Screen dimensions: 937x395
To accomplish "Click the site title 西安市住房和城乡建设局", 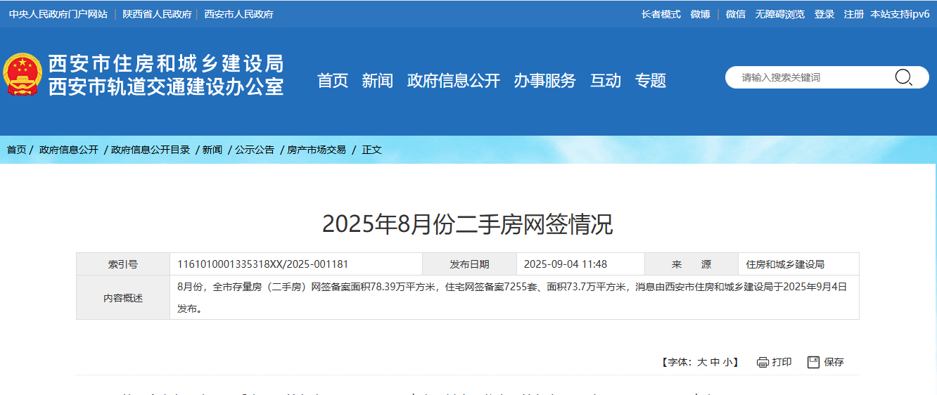I will tap(166, 64).
